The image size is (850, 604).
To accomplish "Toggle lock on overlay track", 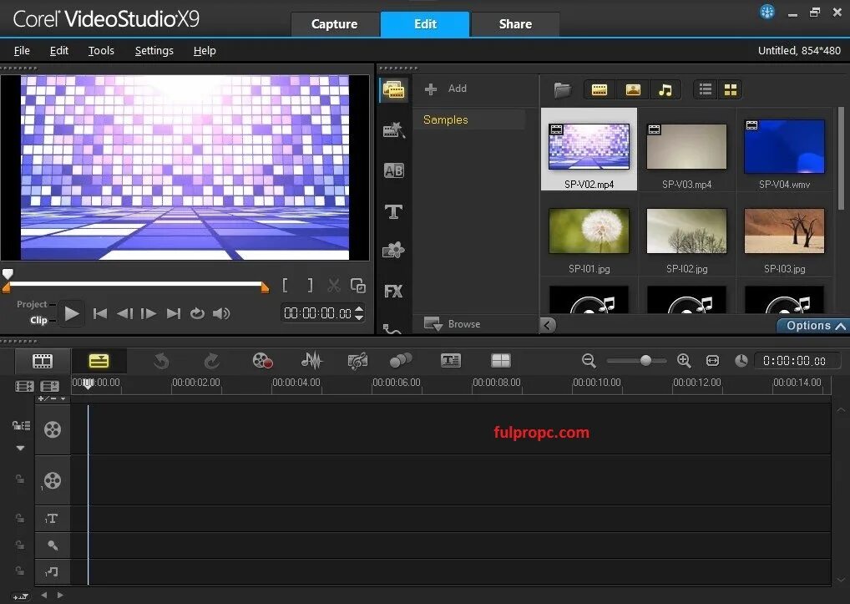I will click(x=19, y=480).
